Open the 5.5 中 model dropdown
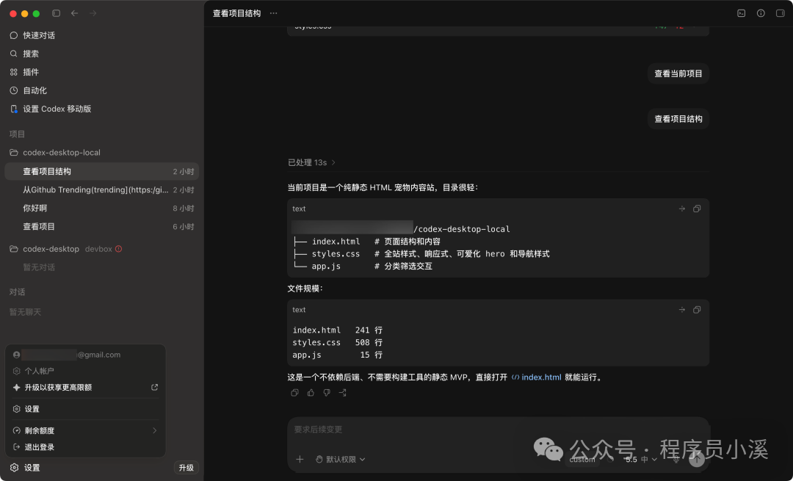The image size is (793, 481). tap(641, 459)
